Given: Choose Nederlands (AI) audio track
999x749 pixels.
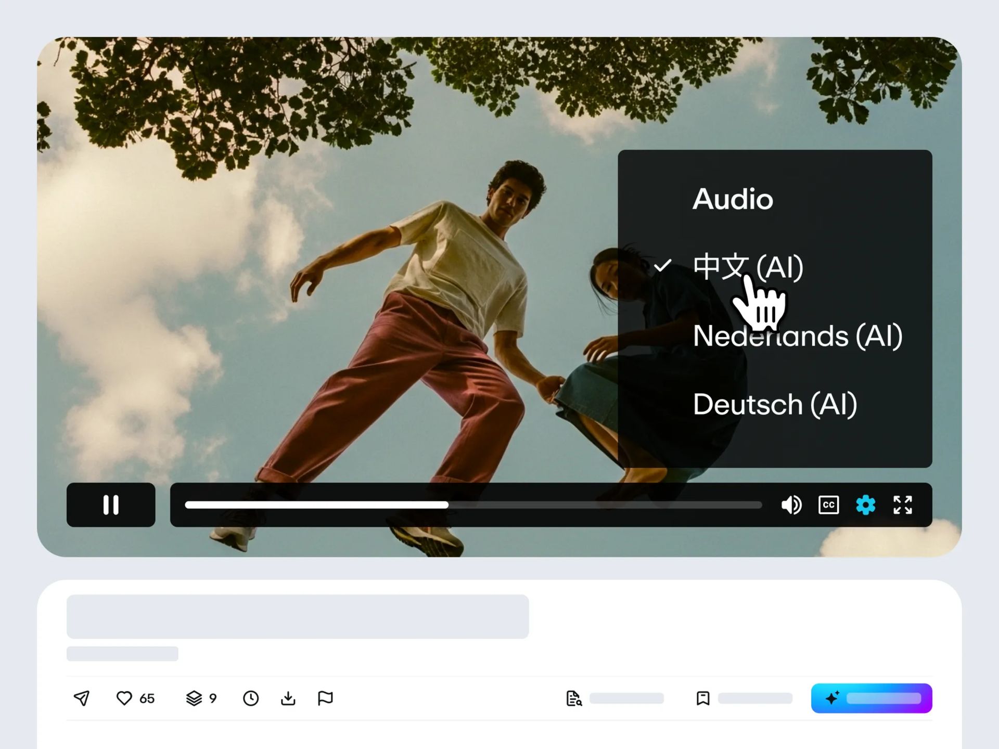Looking at the screenshot, I should click(797, 337).
